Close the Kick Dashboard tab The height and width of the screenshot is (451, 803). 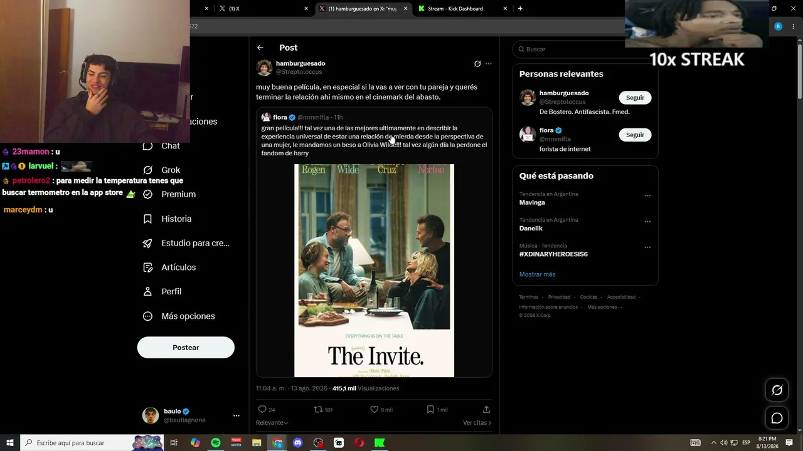505,9
